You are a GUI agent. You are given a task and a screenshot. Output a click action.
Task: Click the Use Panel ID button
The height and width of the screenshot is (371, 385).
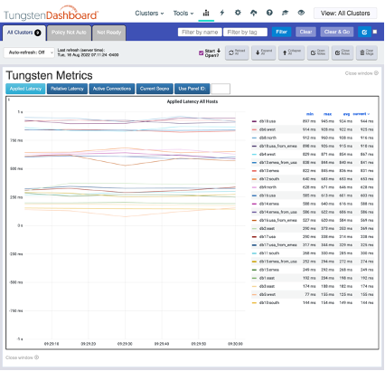click(192, 89)
